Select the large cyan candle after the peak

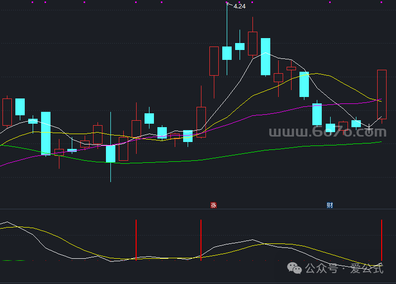pos(266,56)
